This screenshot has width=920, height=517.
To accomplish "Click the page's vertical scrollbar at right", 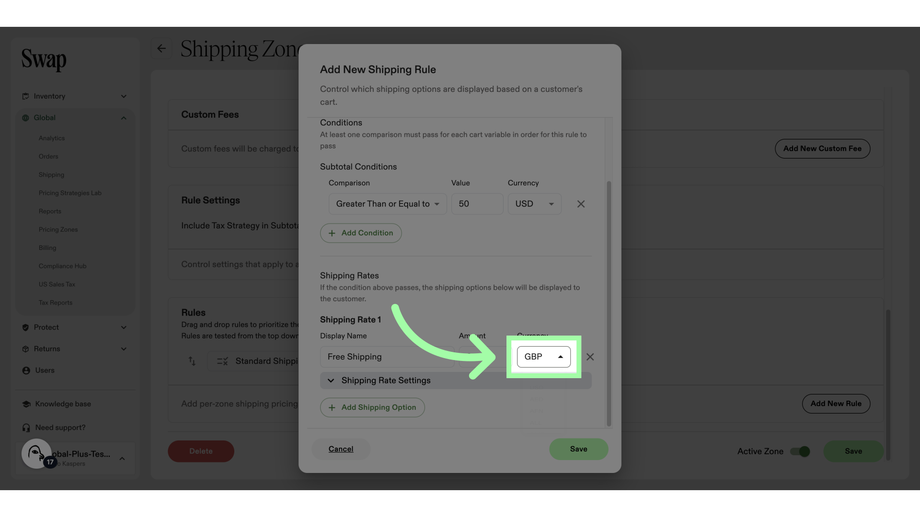I will point(888,385).
